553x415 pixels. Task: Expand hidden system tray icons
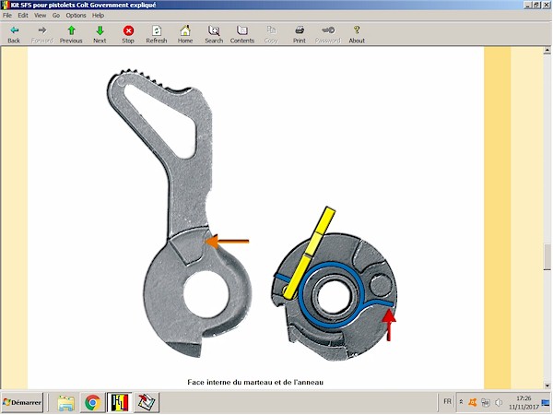[x=461, y=402]
